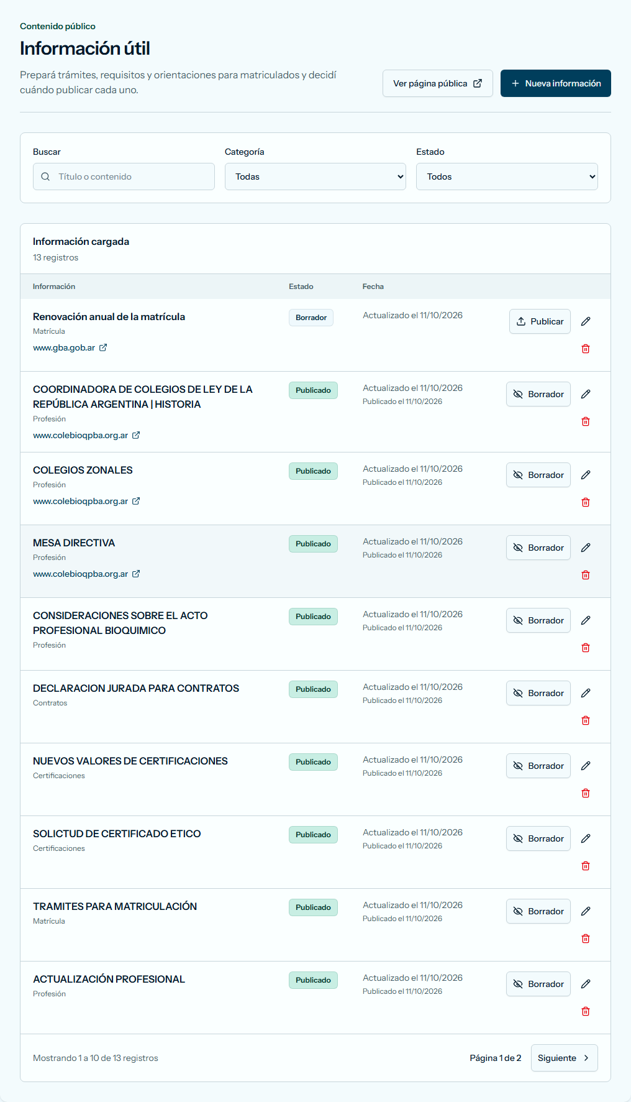The image size is (631, 1102).
Task: Delete TRAMITES PARA MATRICULACIÓN entry
Action: (586, 939)
